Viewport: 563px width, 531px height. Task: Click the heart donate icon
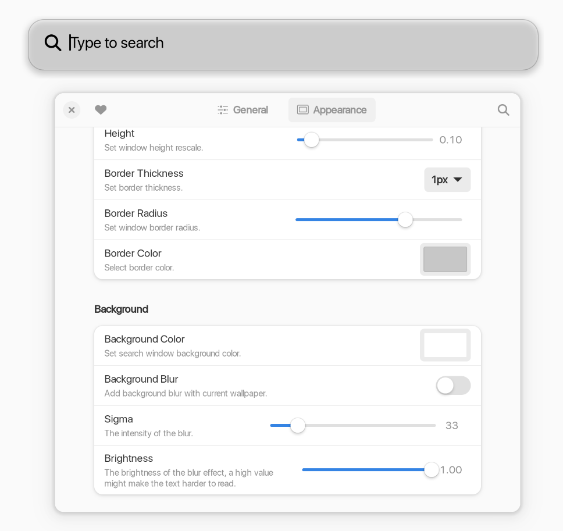[101, 110]
